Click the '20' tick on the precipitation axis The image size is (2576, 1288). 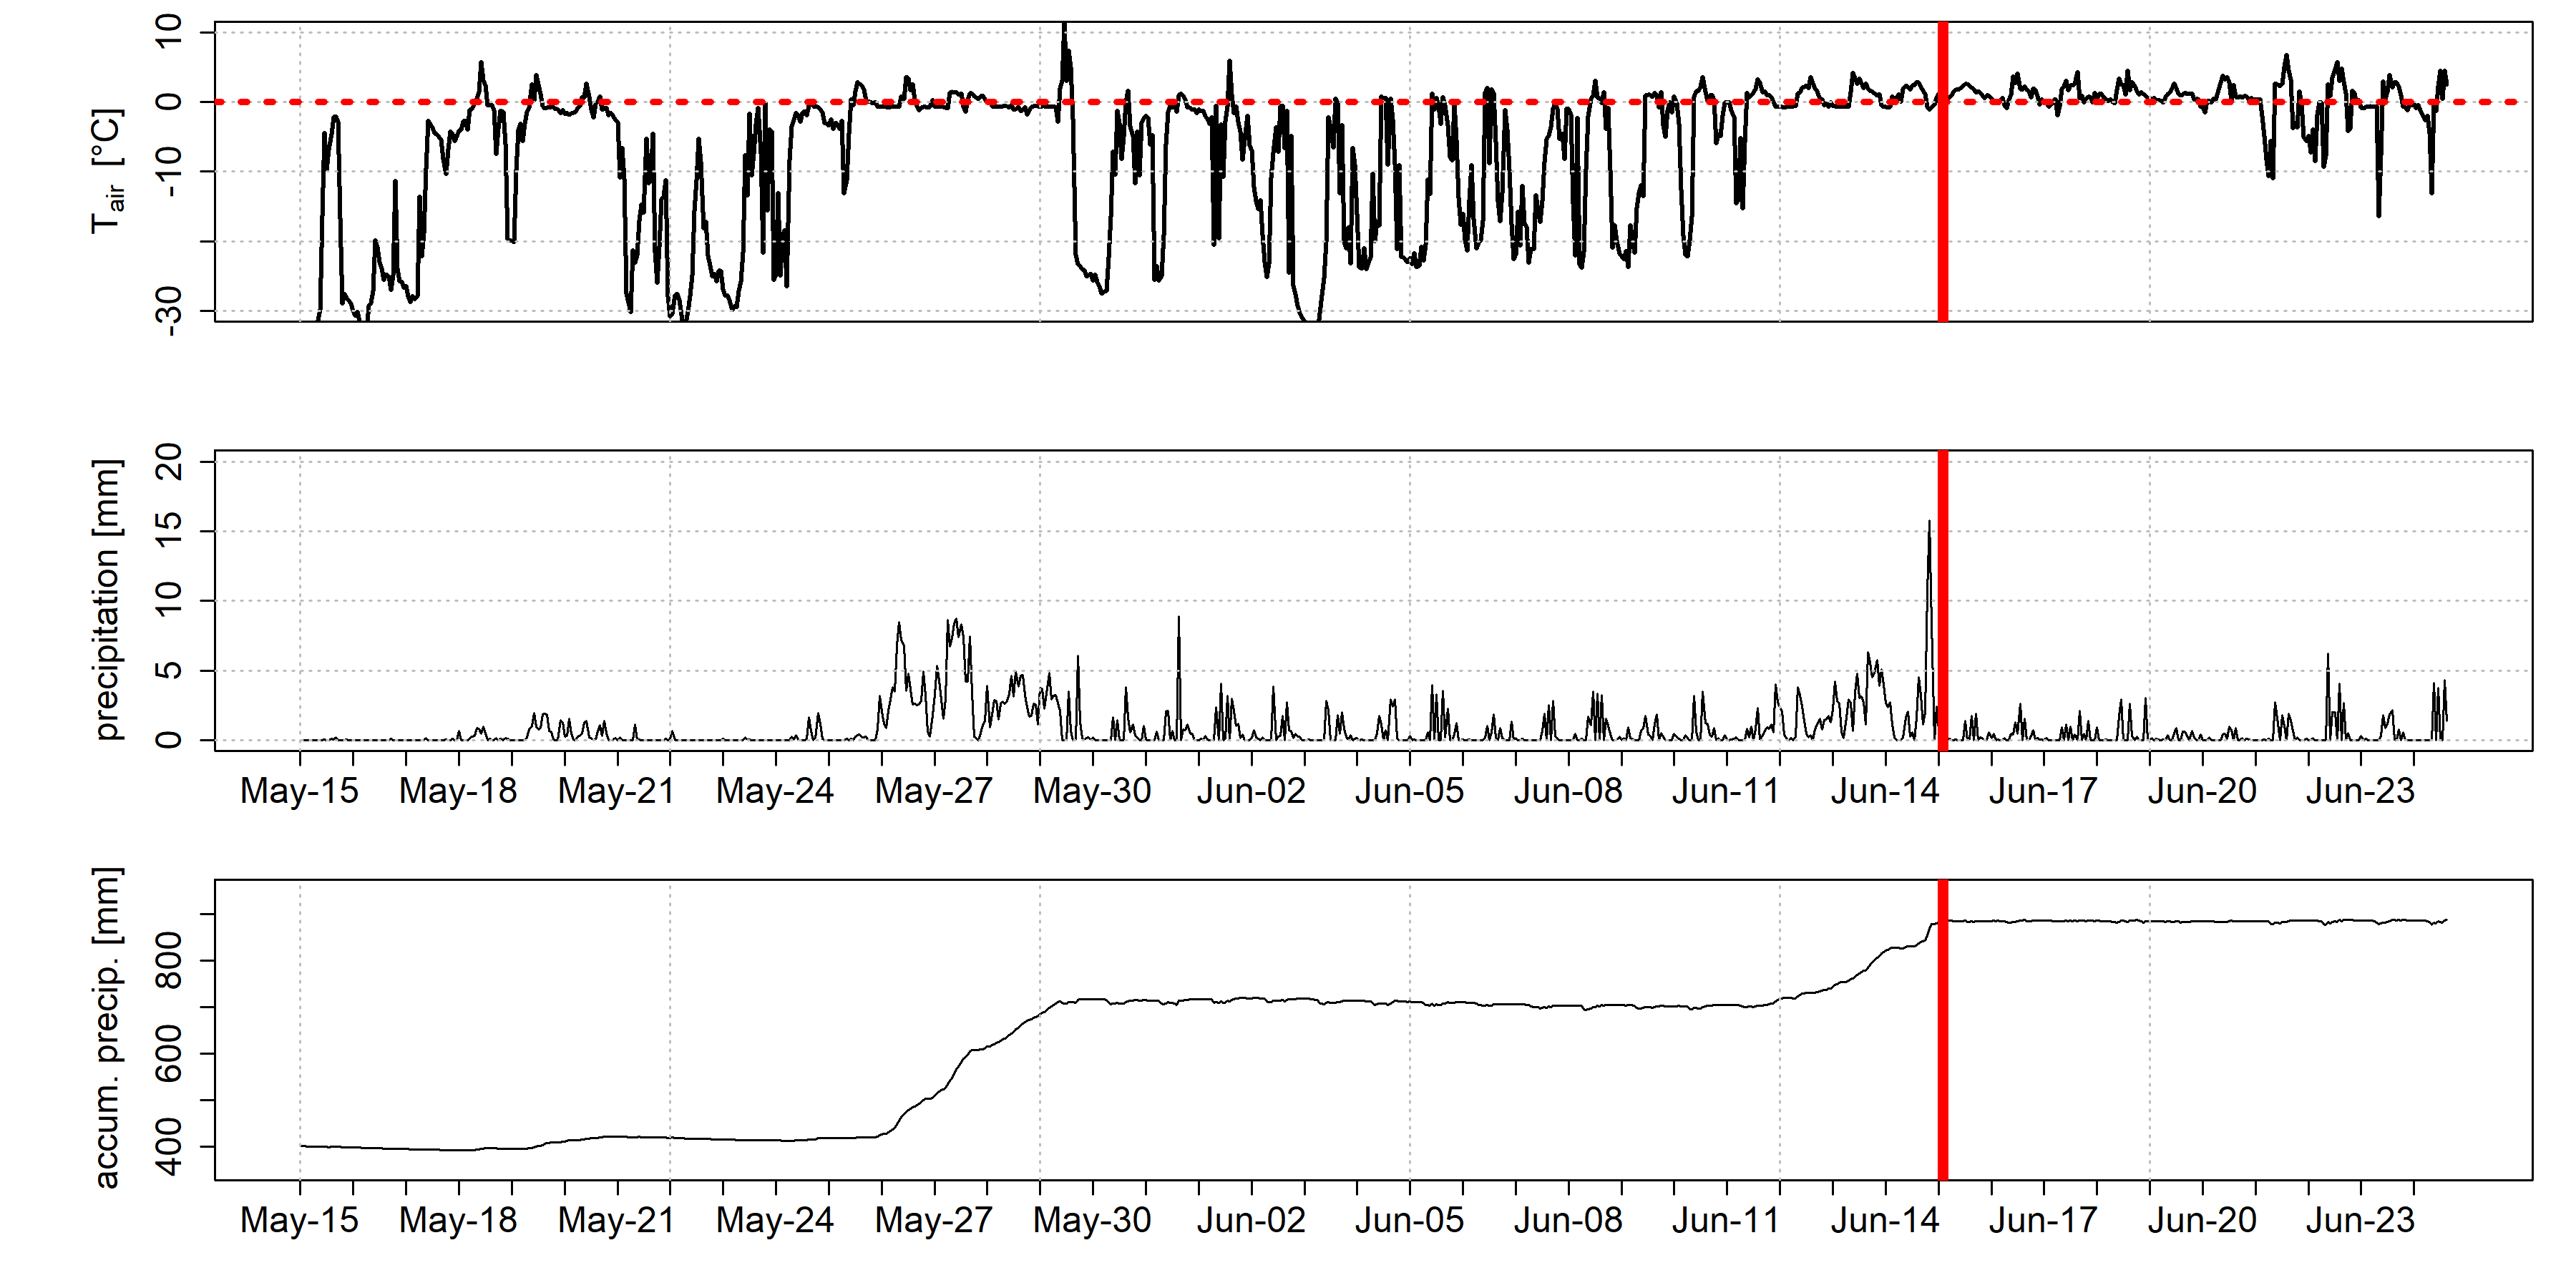pos(168,461)
